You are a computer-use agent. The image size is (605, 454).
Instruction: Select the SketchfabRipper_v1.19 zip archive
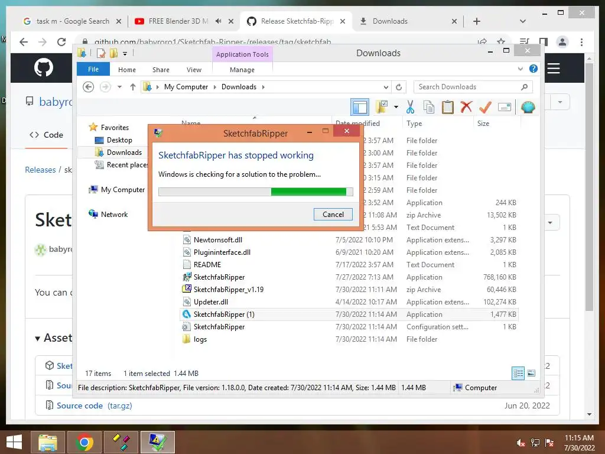pyautogui.click(x=229, y=289)
